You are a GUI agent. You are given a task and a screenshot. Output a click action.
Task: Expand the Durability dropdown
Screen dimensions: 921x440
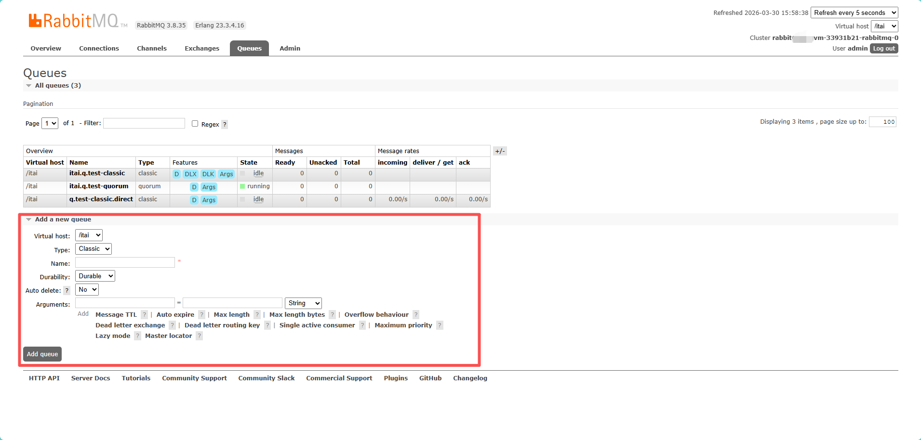[95, 276]
